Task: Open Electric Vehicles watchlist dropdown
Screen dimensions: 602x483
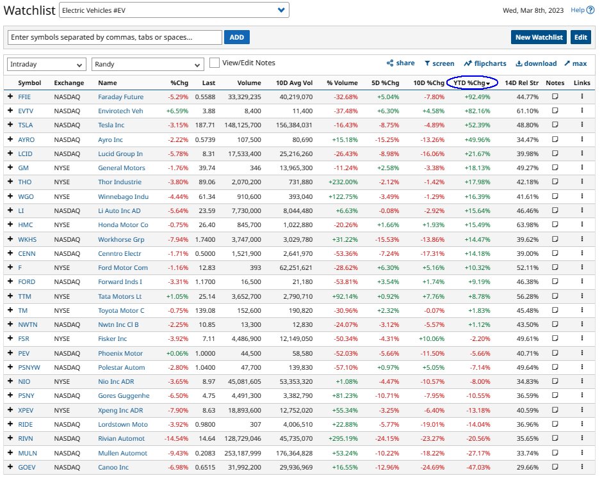Action: tap(174, 10)
